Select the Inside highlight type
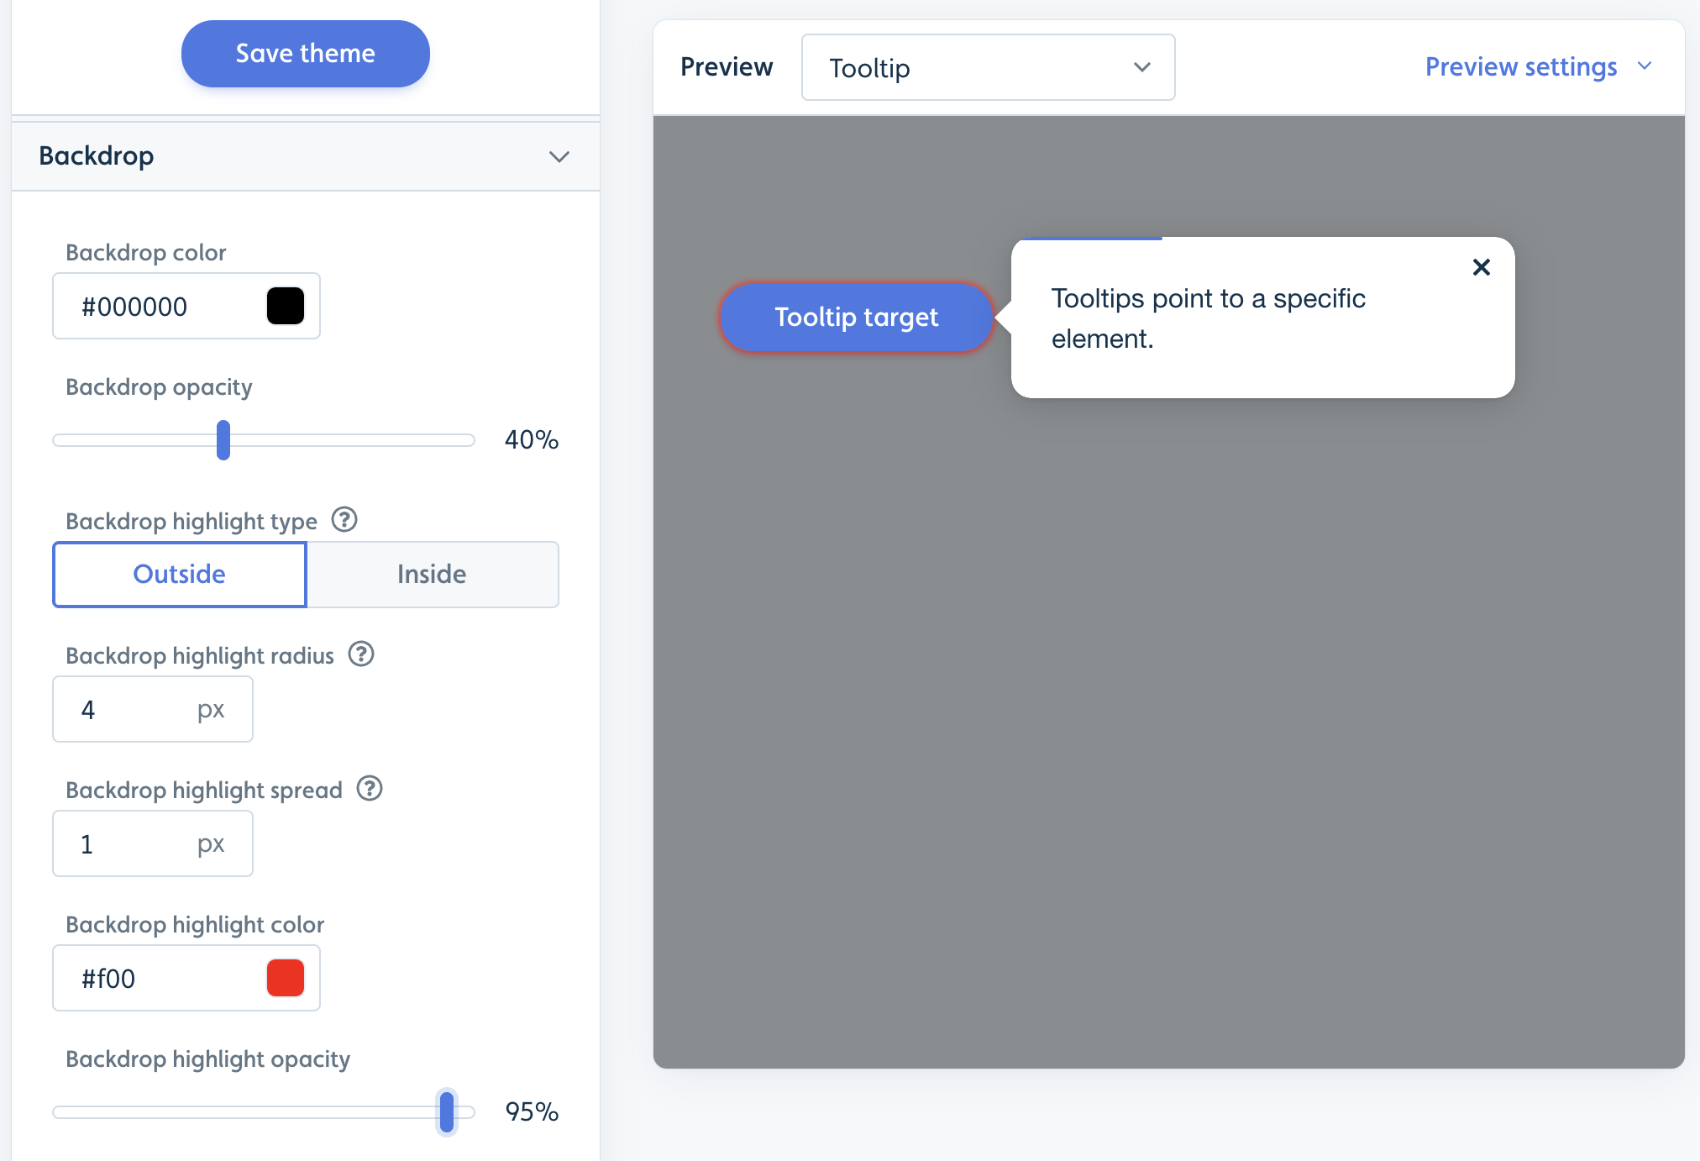Viewport: 1700px width, 1161px height. [432, 575]
